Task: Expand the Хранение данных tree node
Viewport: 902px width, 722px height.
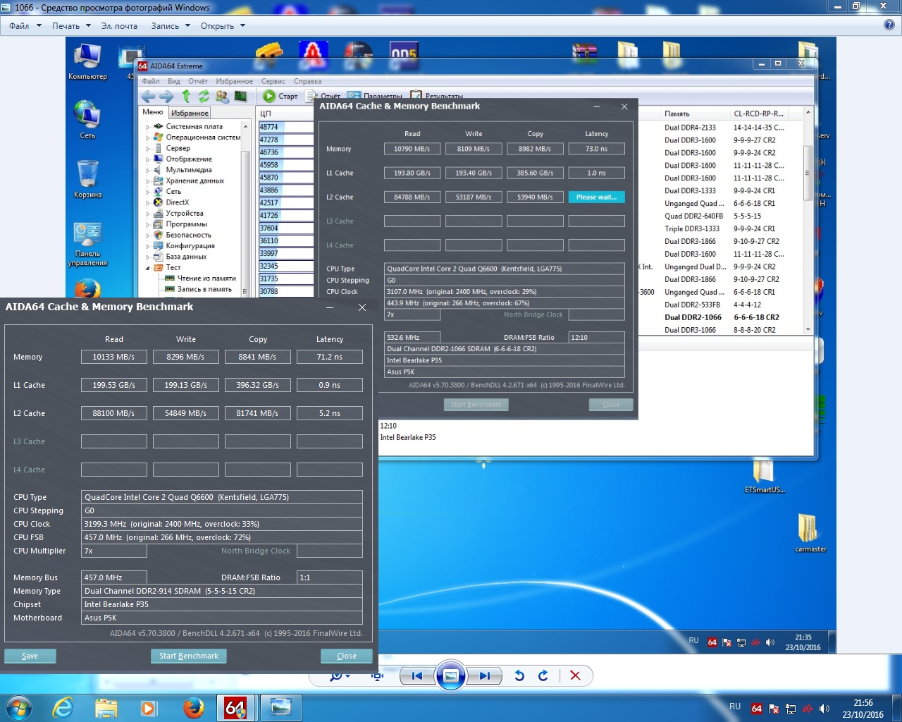Action: click(x=148, y=181)
